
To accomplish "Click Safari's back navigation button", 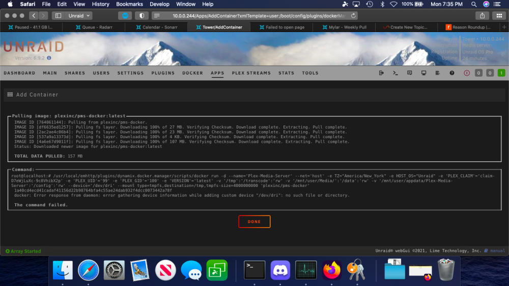I will coord(34,16).
